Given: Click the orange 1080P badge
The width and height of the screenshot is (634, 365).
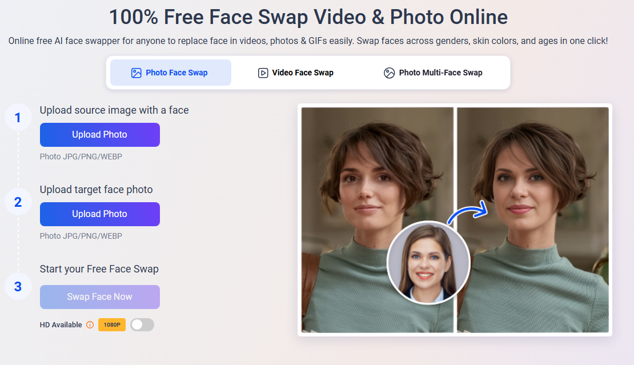Looking at the screenshot, I should click(111, 324).
